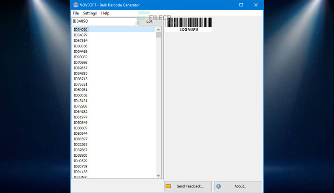Click the list scrollbar up arrow
The width and height of the screenshot is (334, 193).
[x=158, y=30]
